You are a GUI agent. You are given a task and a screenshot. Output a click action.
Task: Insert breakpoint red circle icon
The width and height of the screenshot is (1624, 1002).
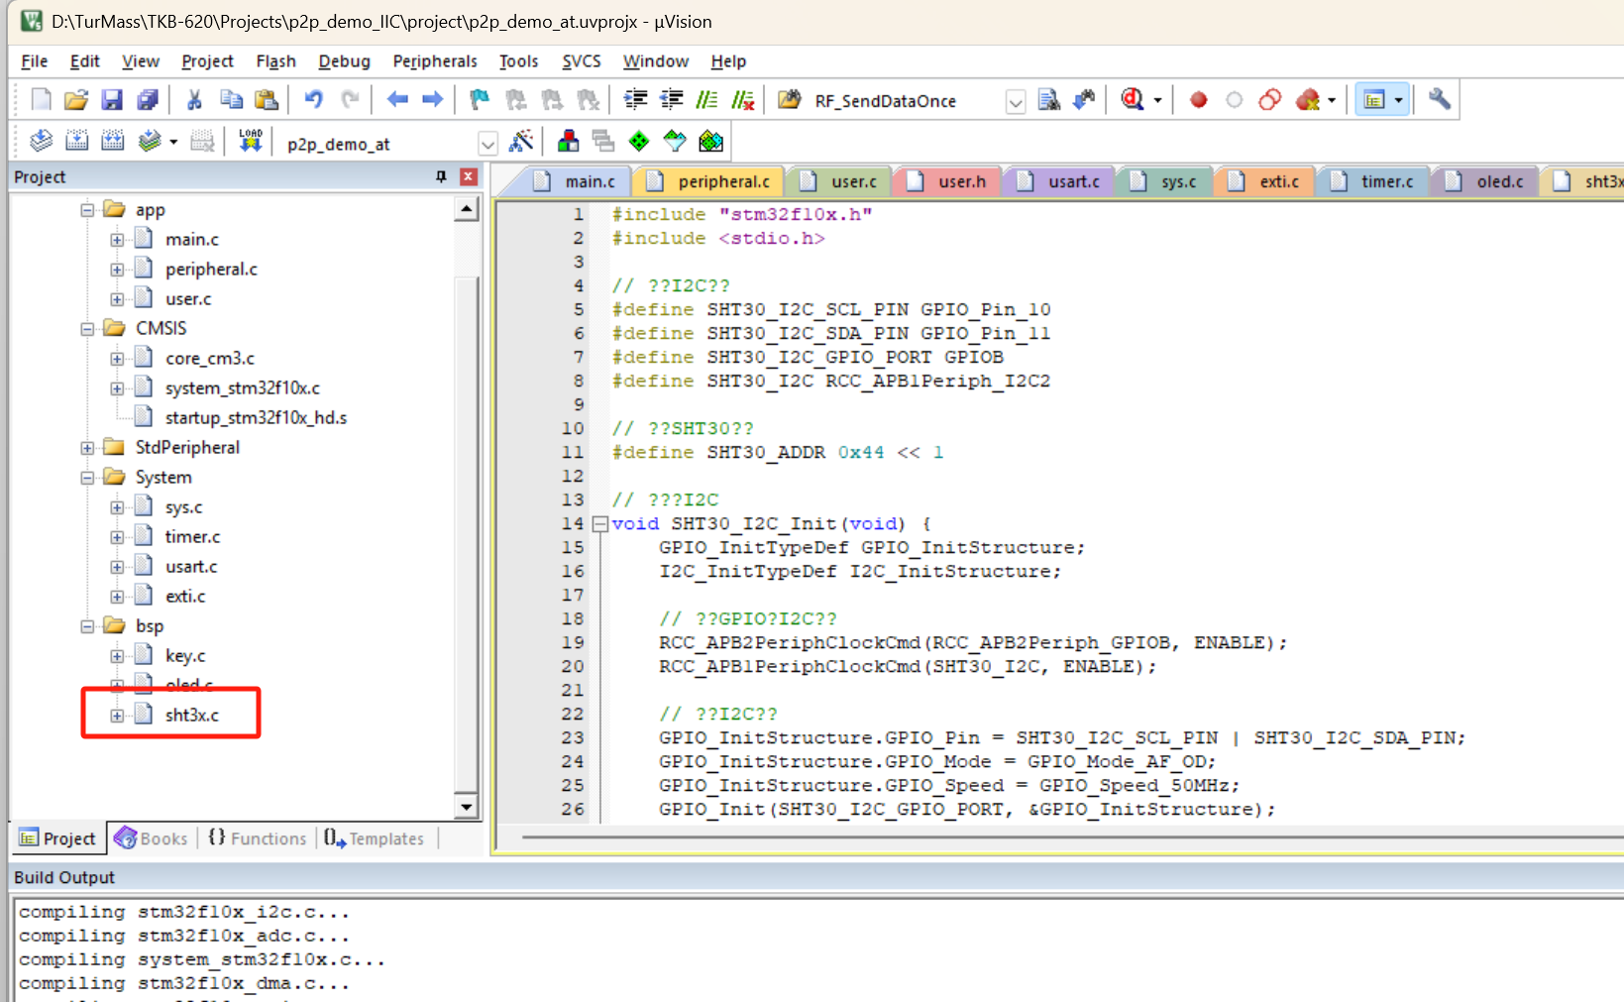[1198, 100]
